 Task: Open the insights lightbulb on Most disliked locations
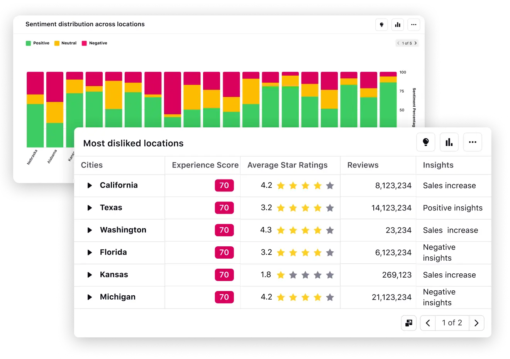click(x=426, y=142)
